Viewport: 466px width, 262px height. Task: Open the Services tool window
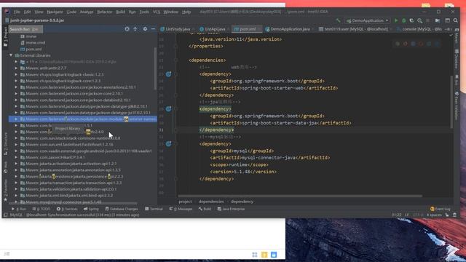(x=67, y=209)
